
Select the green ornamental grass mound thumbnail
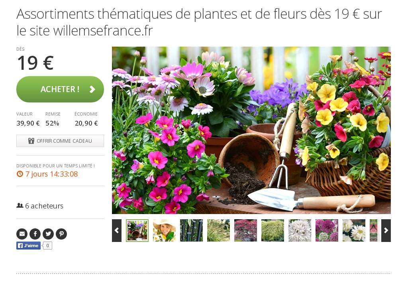point(273,230)
